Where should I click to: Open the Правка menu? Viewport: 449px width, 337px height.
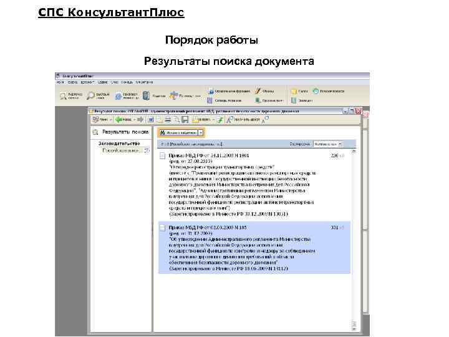[x=73, y=82]
